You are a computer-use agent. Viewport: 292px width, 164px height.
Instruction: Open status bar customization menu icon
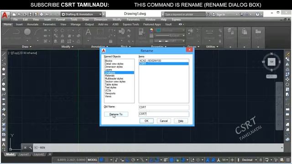coord(288,160)
